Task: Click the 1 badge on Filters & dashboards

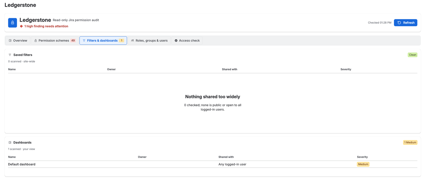Action: [x=121, y=41]
